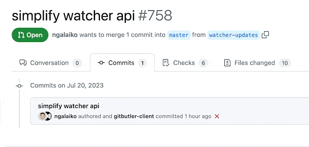The image size is (309, 147).
Task: Click the gitbutler-client avatar image
Action: (x=48, y=116)
